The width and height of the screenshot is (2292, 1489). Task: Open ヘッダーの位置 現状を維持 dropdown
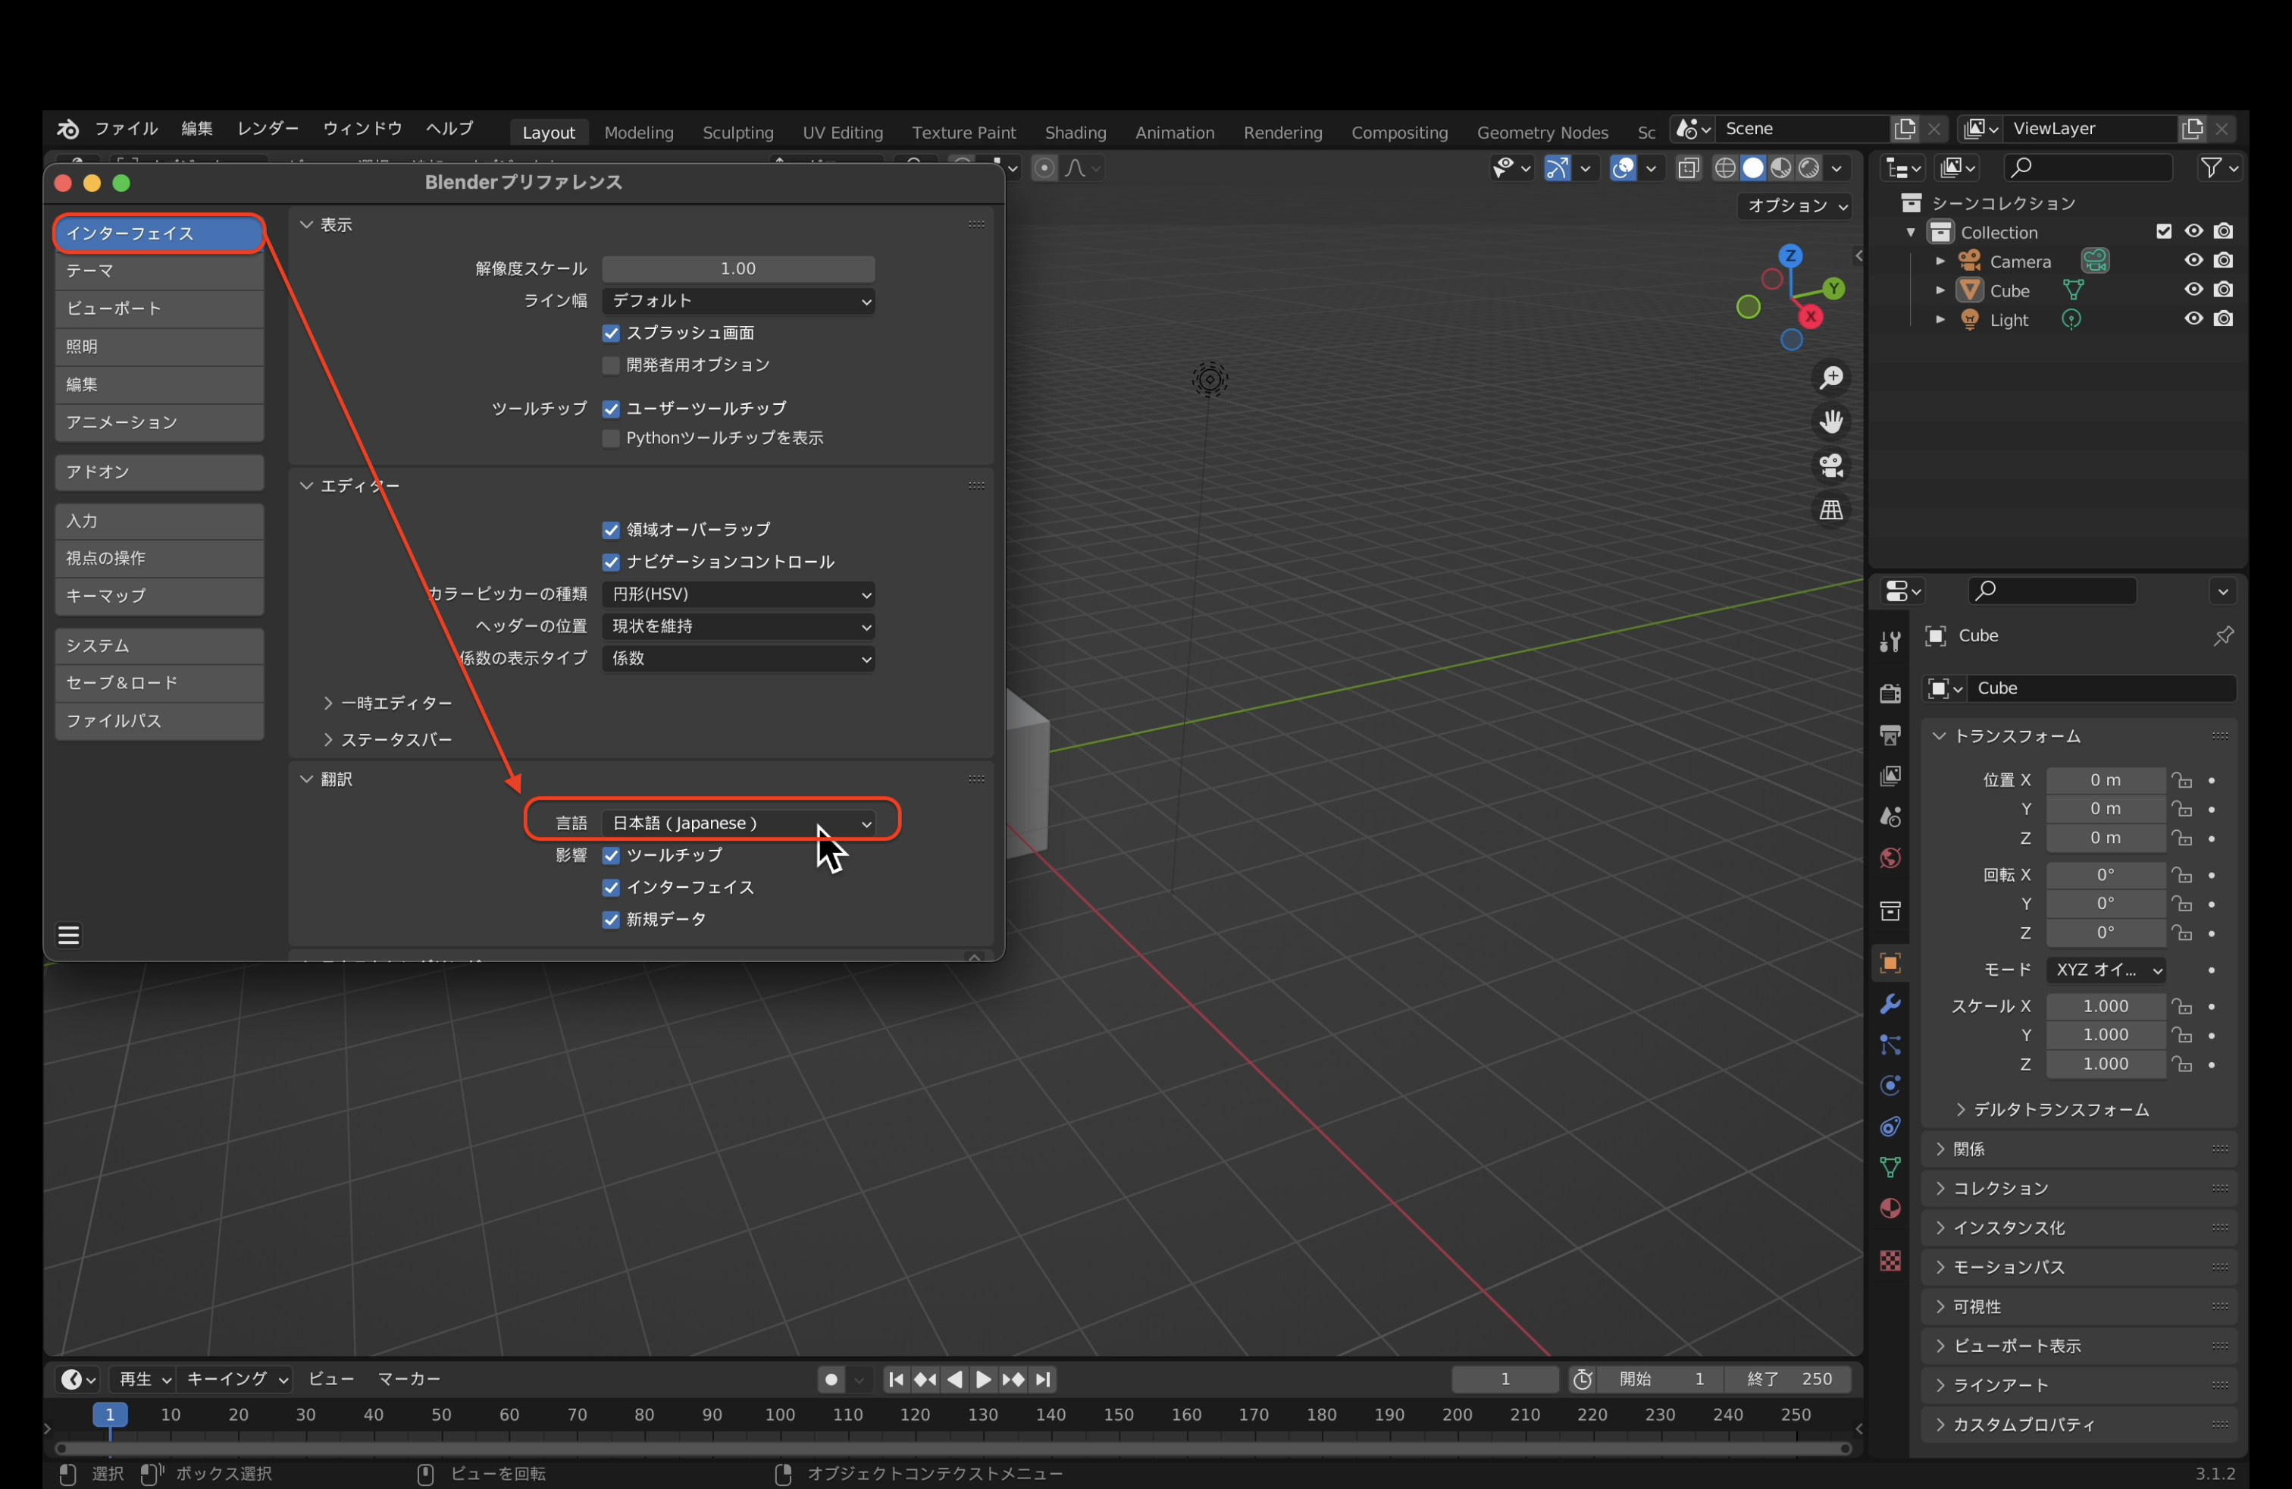[x=739, y=626]
